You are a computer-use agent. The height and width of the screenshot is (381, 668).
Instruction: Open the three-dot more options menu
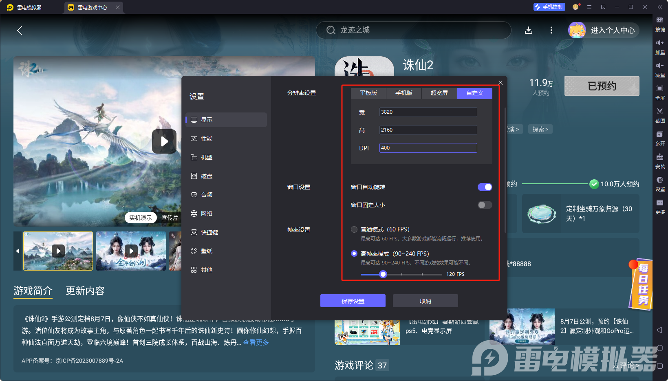(551, 30)
